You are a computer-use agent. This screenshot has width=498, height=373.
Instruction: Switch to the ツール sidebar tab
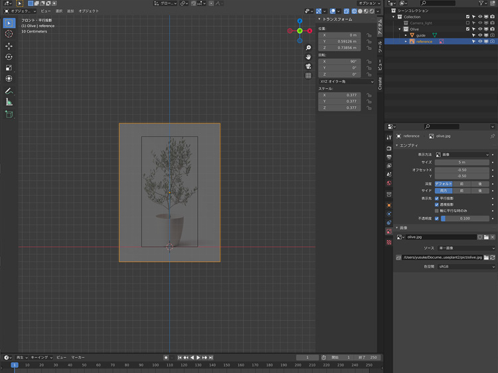(x=380, y=46)
